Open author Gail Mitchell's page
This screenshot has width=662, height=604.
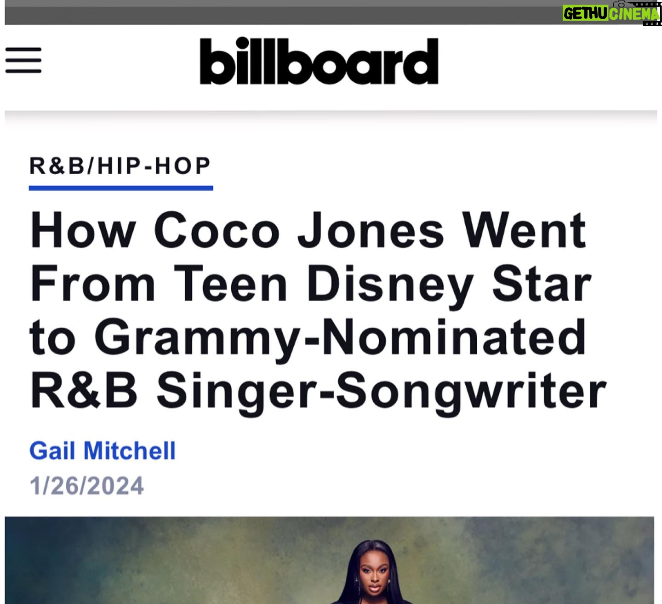(x=103, y=450)
